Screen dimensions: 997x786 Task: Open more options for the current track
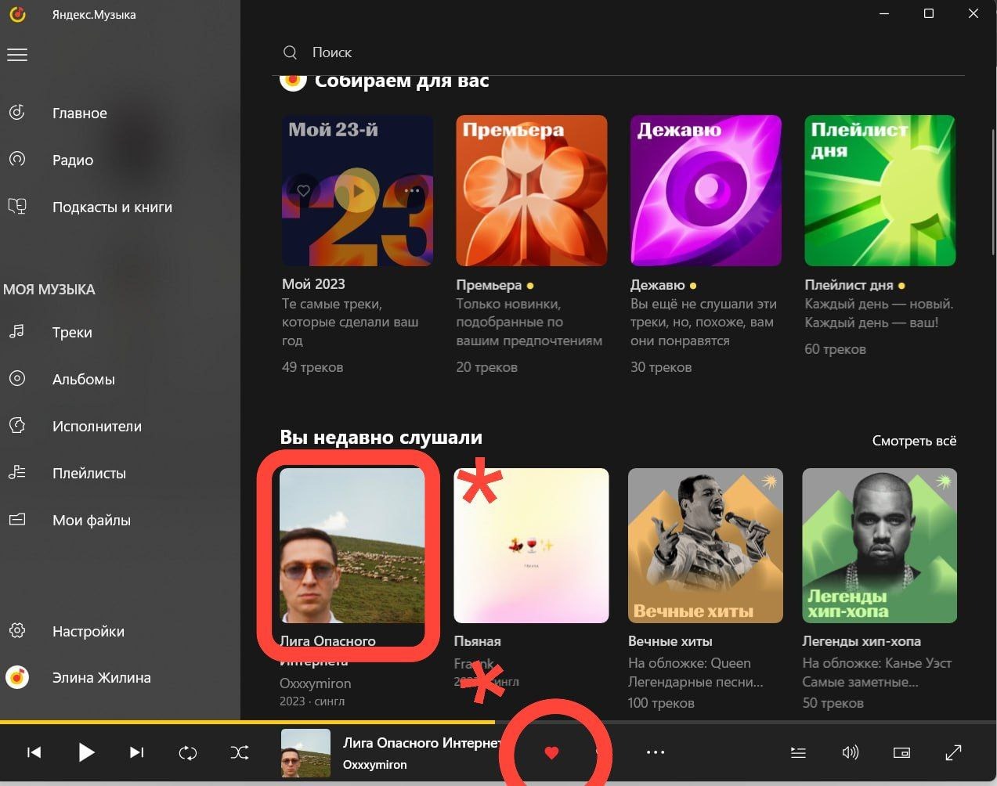[x=656, y=752]
